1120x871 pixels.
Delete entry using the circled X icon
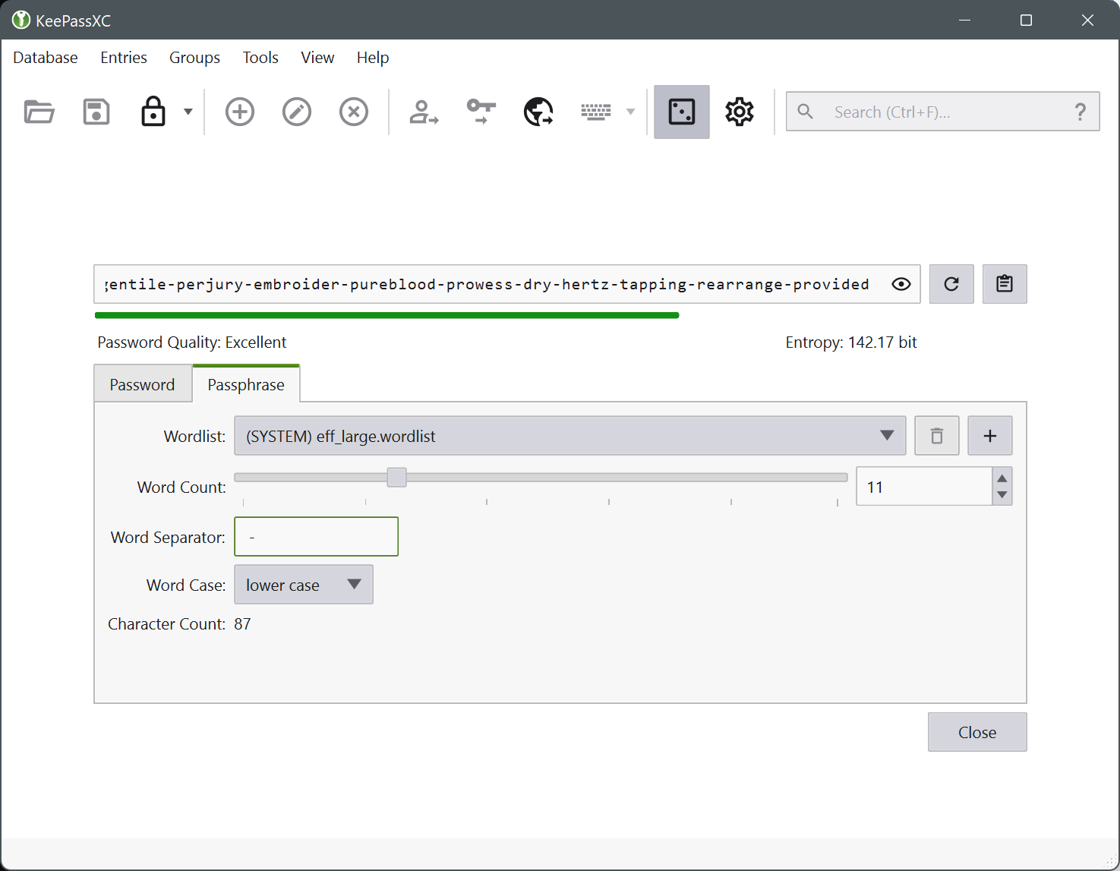coord(354,112)
